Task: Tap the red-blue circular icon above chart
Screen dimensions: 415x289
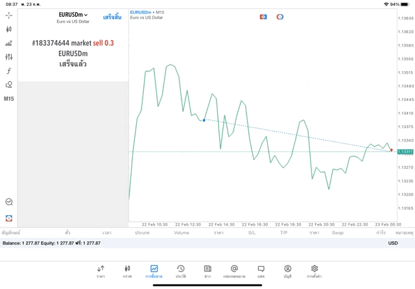Action: 279,17
